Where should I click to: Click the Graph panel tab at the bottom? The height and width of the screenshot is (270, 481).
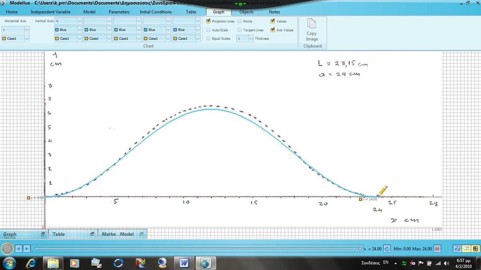click(x=23, y=234)
